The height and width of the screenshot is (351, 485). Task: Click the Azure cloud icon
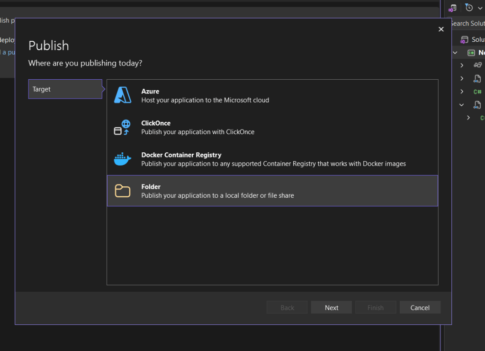[123, 95]
